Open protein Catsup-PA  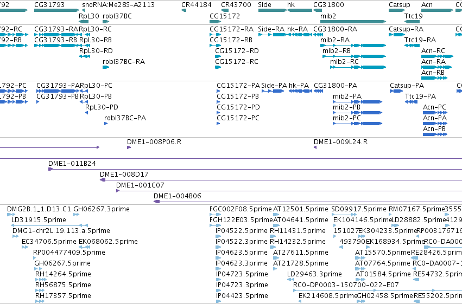point(407,86)
